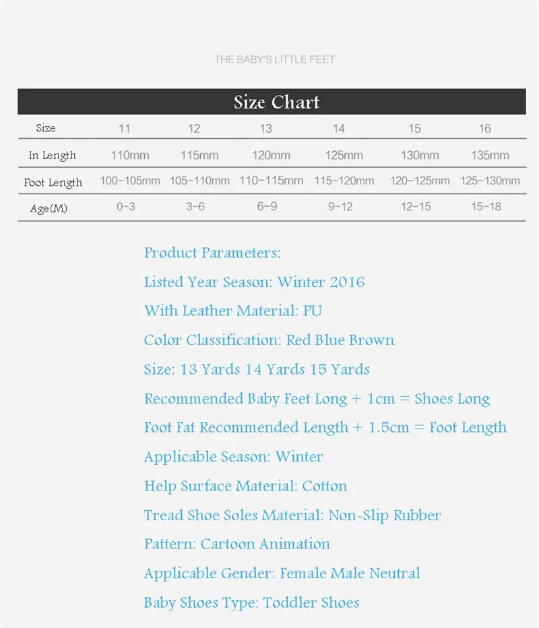539x628 pixels.
Task: Click the Age(M) row label
Action: point(49,208)
